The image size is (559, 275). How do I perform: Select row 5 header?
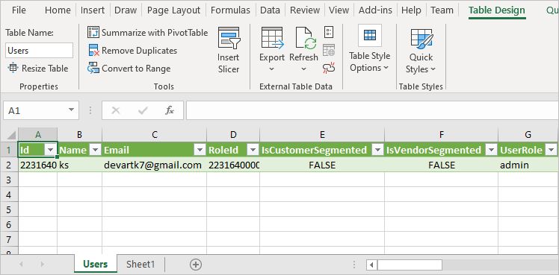[9, 209]
